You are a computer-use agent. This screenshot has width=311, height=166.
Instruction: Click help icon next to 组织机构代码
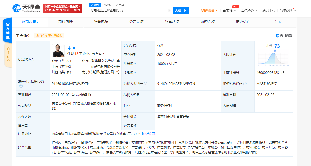(245, 84)
